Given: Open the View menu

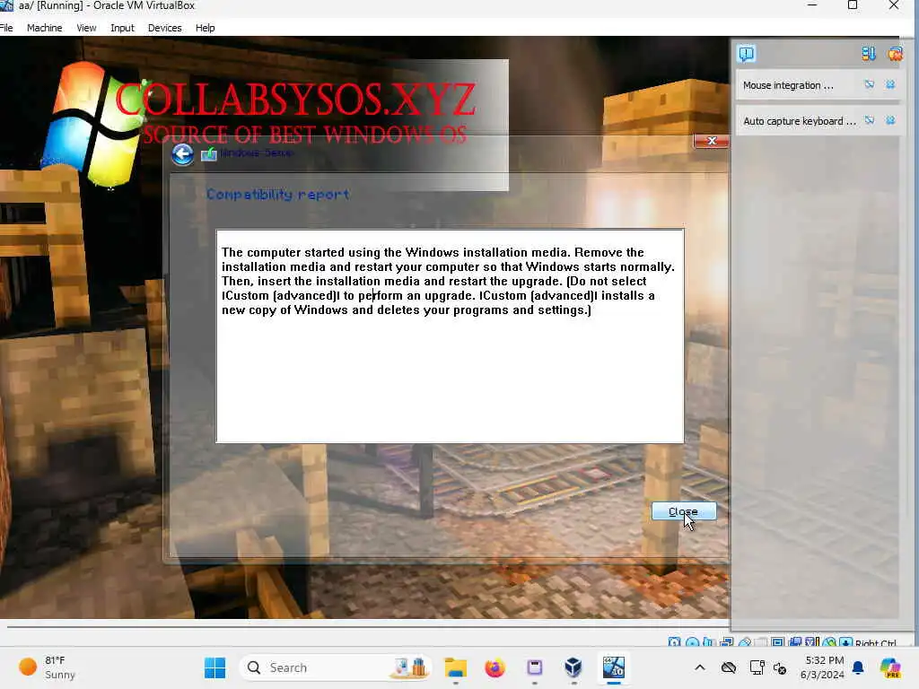Looking at the screenshot, I should click(86, 28).
